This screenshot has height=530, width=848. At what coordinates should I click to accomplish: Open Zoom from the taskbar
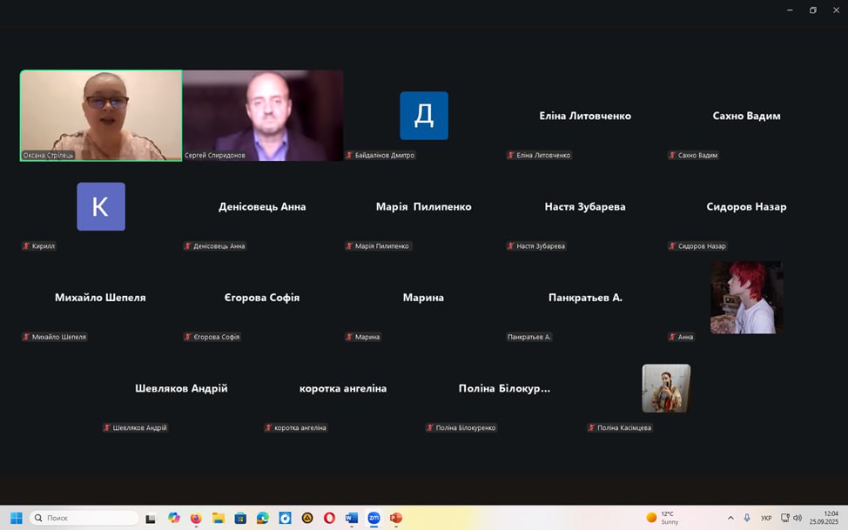click(374, 518)
